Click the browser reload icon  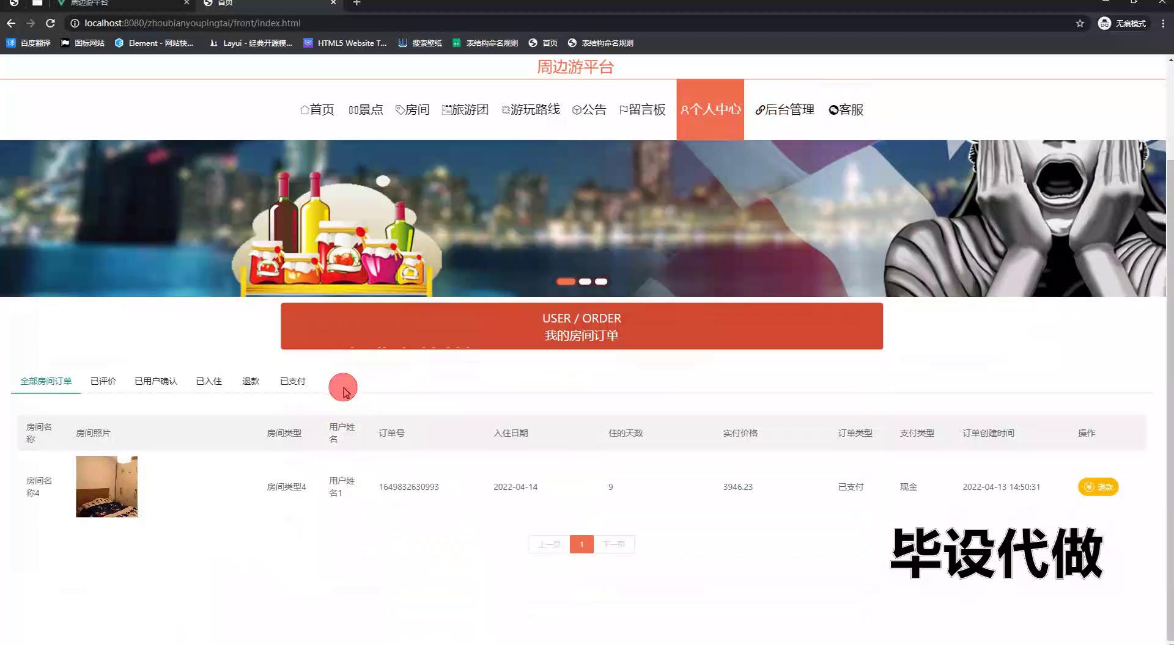(51, 23)
